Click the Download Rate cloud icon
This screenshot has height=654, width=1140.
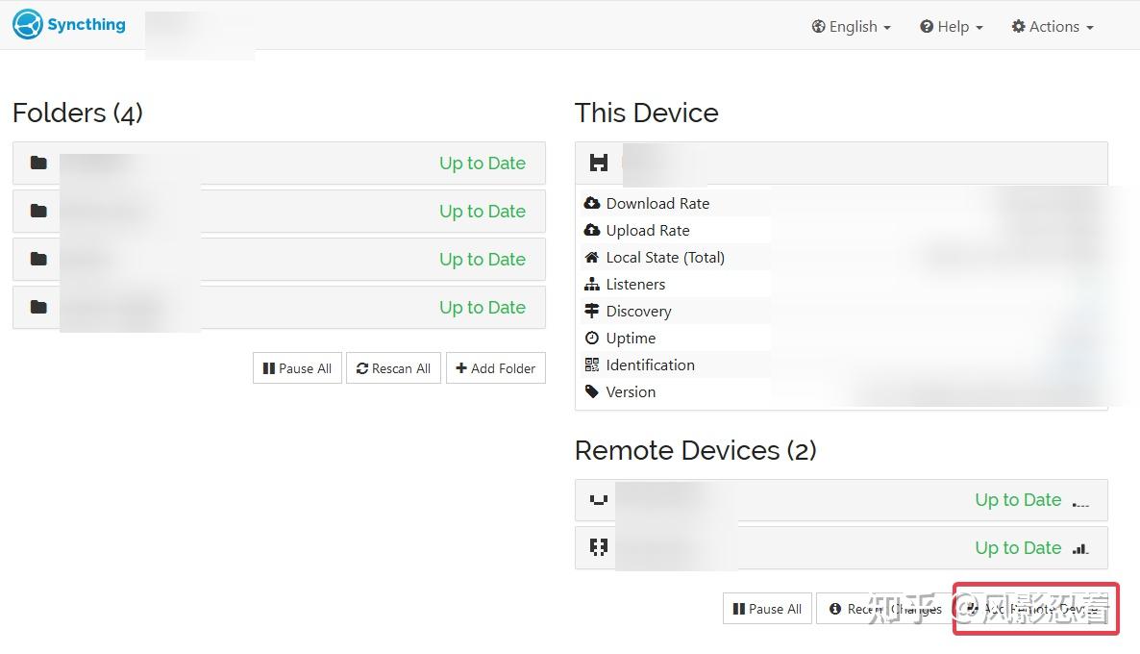(x=592, y=203)
